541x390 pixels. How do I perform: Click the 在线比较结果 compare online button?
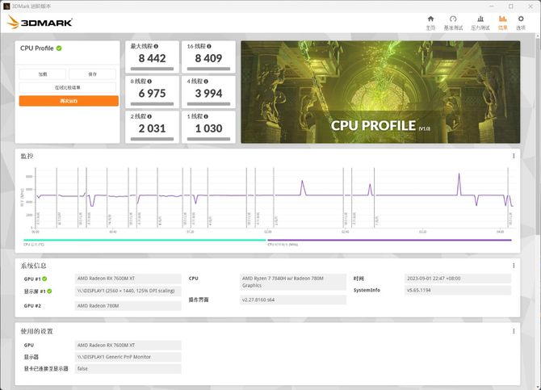69,87
